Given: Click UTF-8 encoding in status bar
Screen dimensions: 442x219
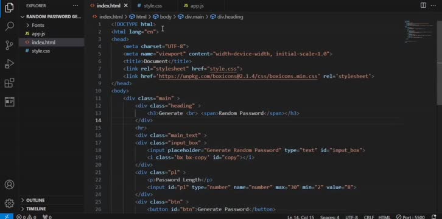Looking at the screenshot, I should coord(351,217).
